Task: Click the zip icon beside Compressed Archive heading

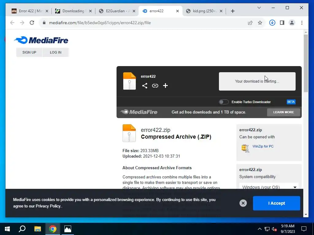Action: [129, 133]
